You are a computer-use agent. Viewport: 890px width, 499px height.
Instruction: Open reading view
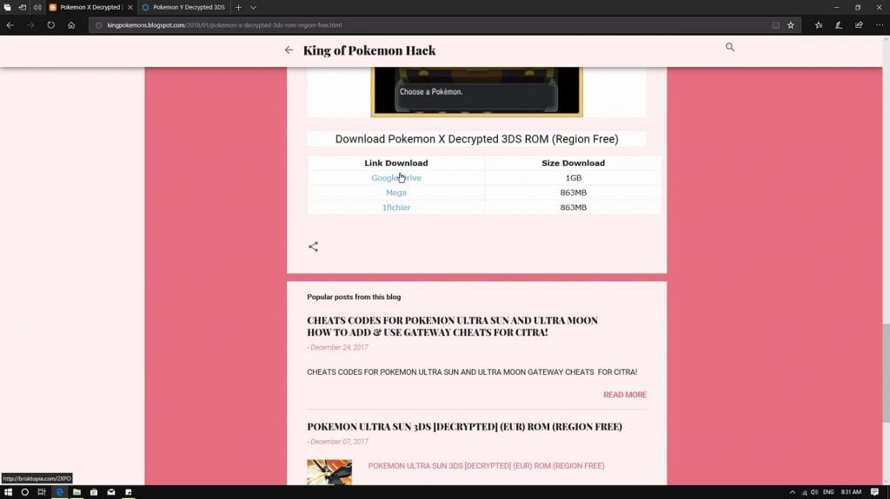[775, 25]
